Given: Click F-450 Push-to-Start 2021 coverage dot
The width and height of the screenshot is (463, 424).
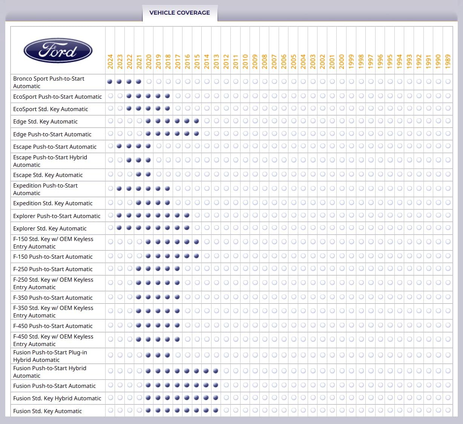Looking at the screenshot, I should 139,325.
